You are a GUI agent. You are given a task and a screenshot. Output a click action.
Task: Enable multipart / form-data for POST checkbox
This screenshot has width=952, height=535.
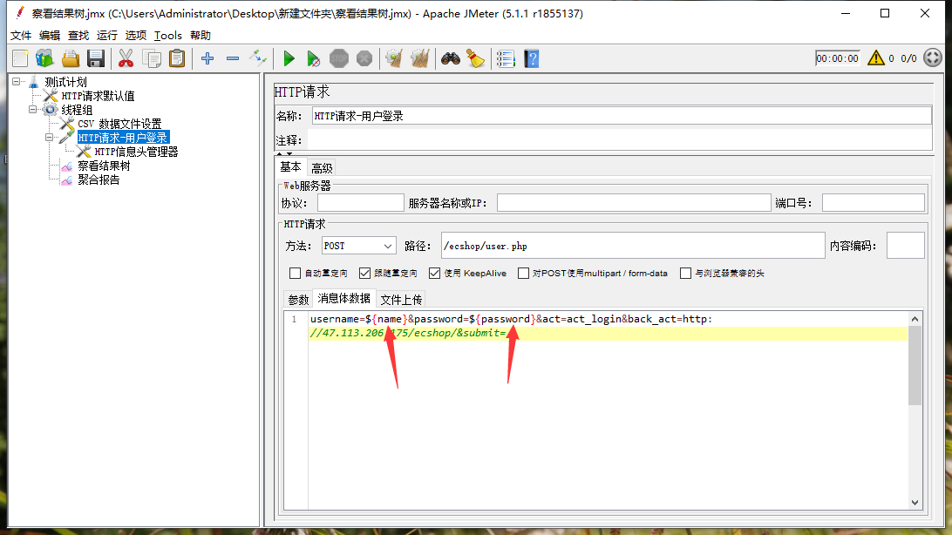523,274
